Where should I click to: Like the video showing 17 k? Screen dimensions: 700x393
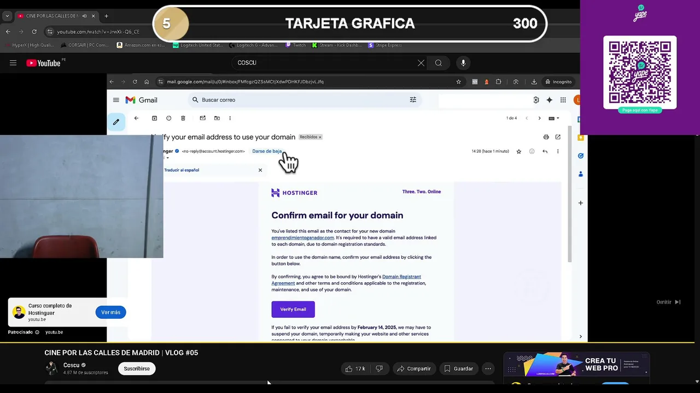tap(355, 368)
